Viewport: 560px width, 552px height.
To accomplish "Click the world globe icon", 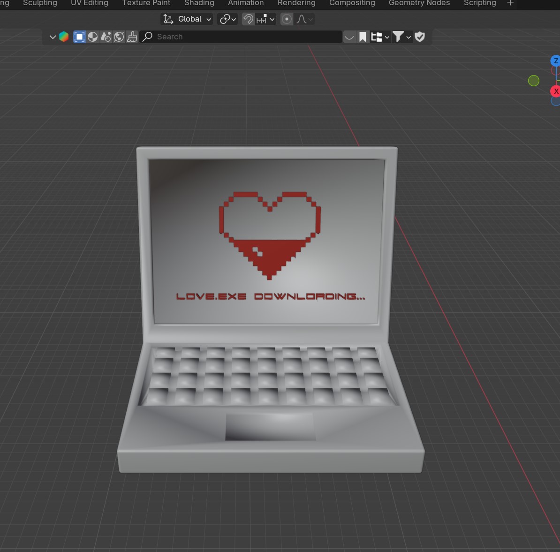I will (x=119, y=37).
